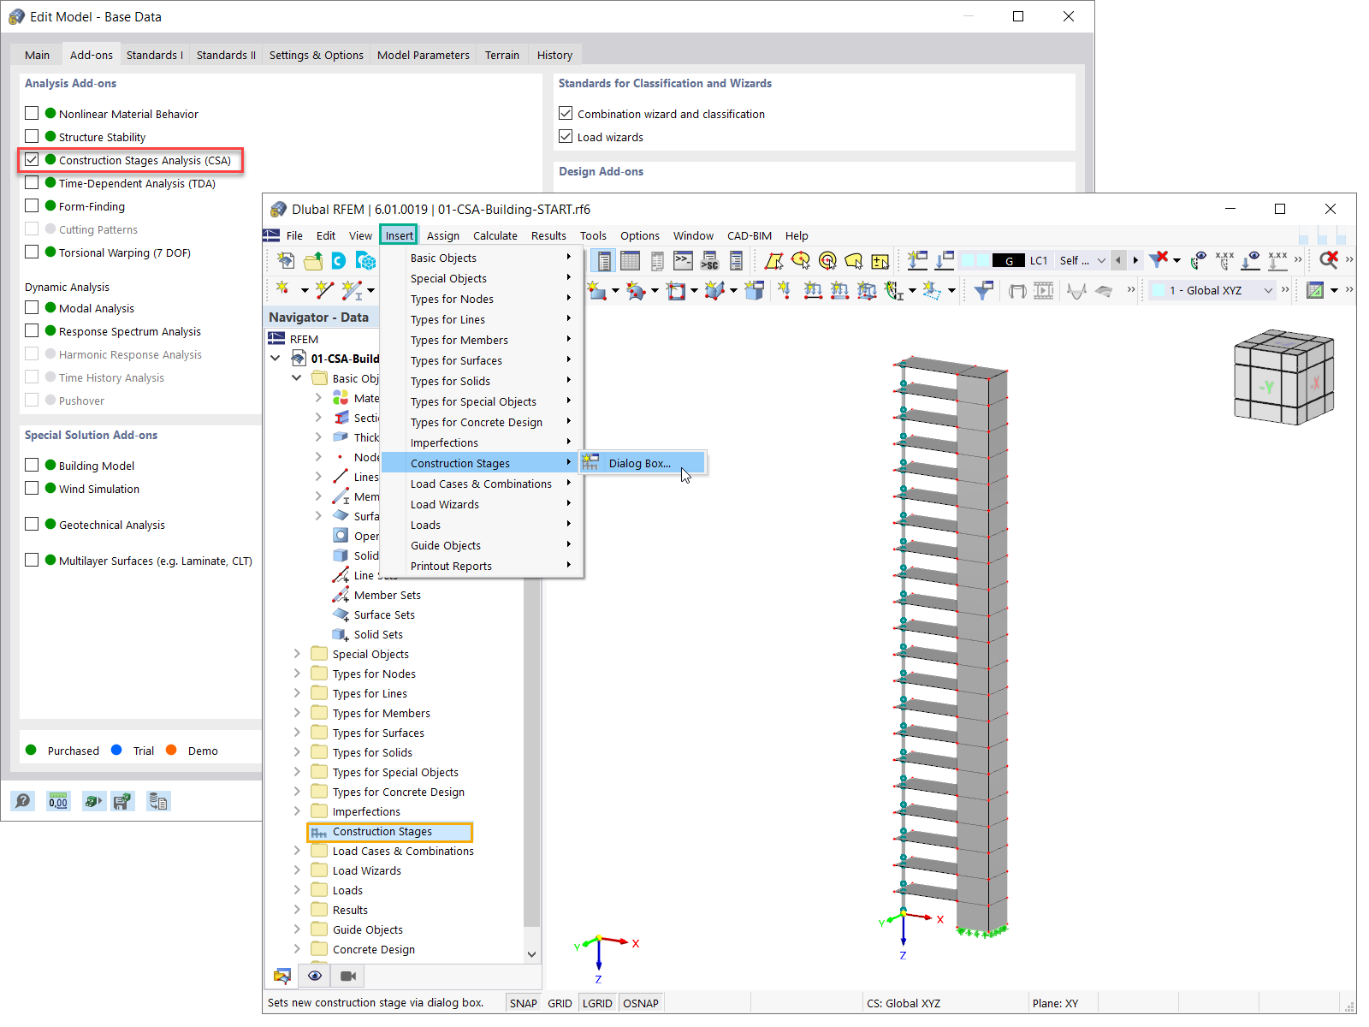
Task: Click the previous load case arrow
Action: [x=1118, y=260]
